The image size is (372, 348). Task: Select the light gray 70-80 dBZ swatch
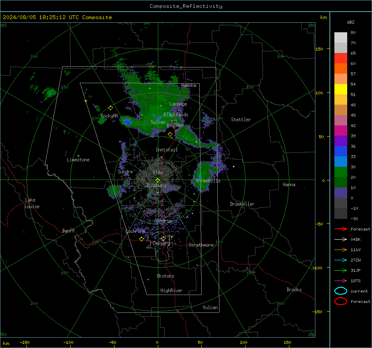341,38
